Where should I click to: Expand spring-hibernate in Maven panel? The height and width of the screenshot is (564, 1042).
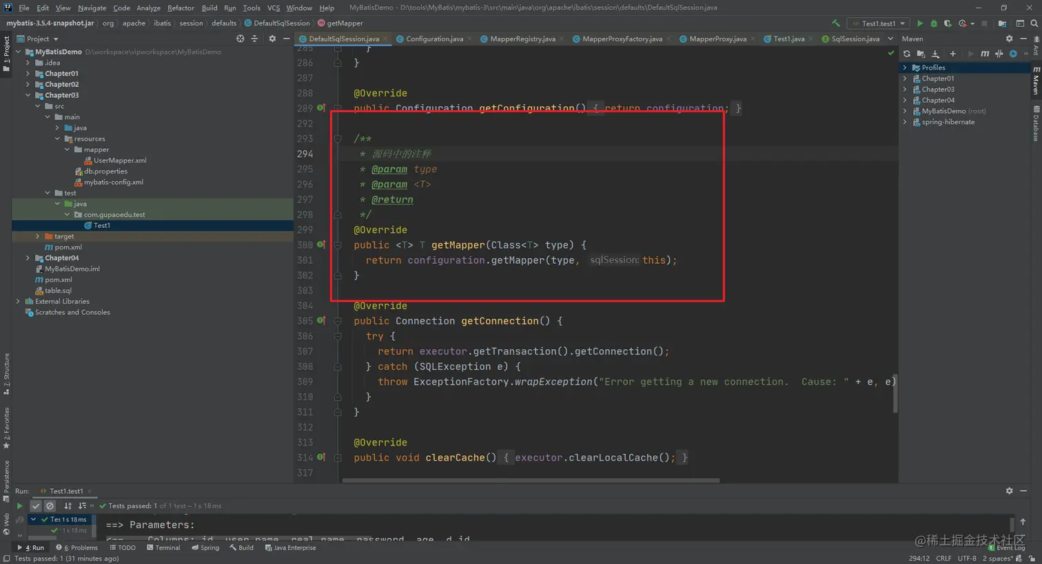pos(905,122)
